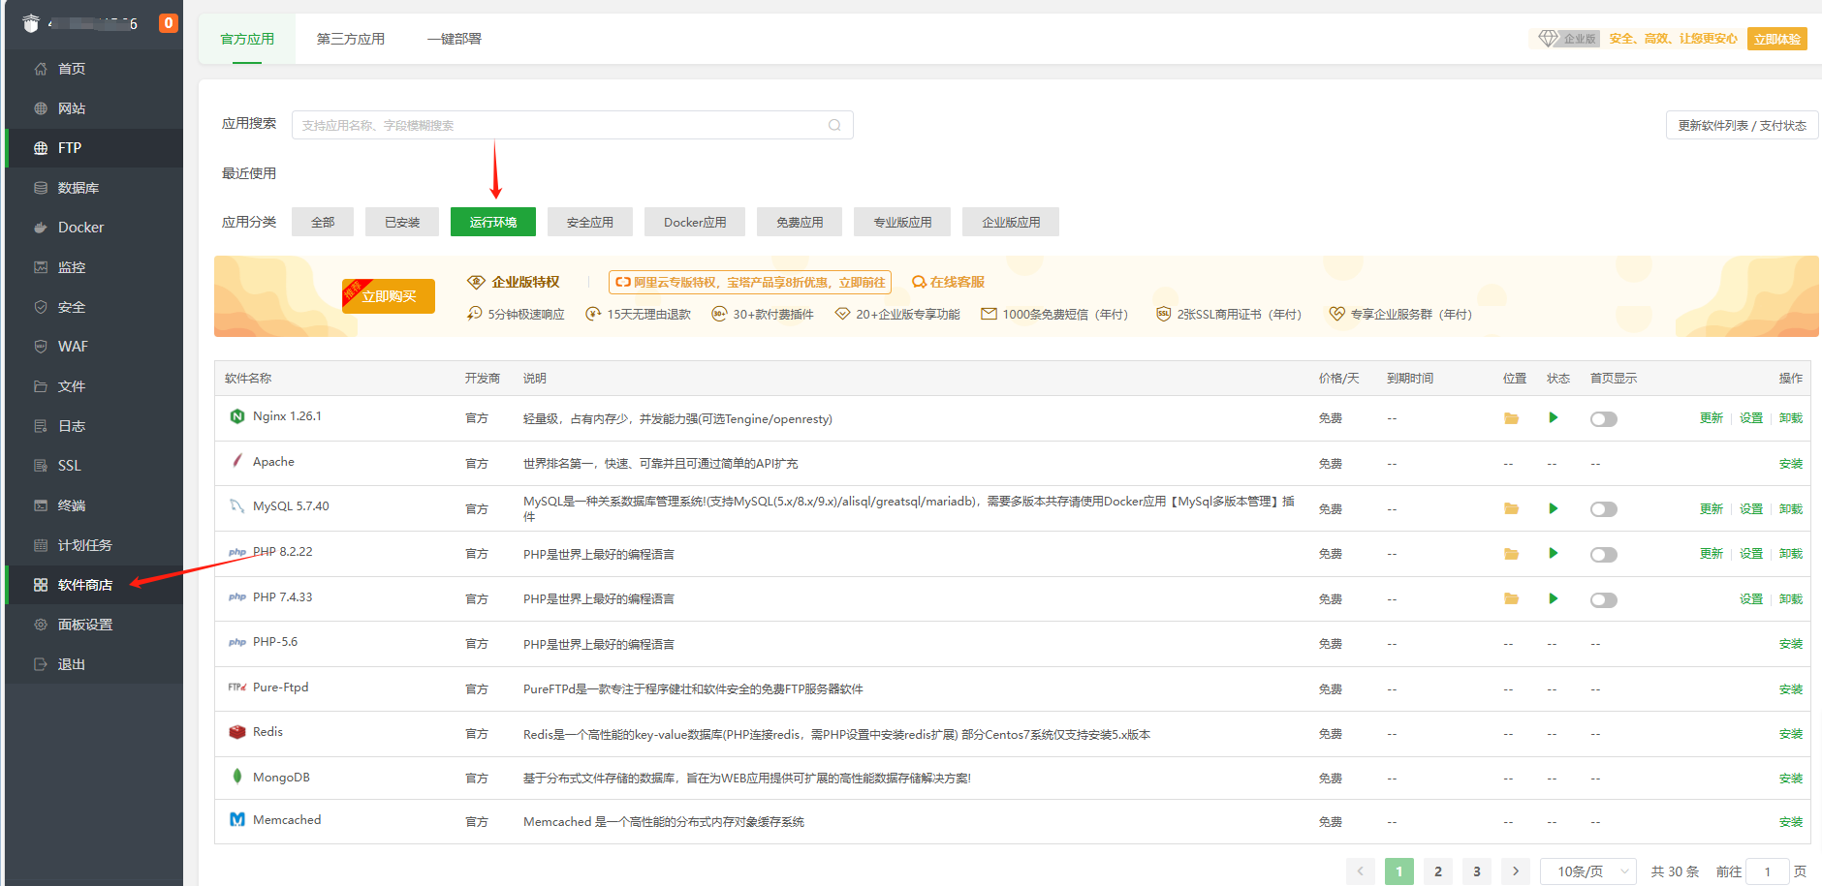Open the Nginx 1.26.1 folder location icon
Screen dimensions: 1822x886
click(1511, 418)
